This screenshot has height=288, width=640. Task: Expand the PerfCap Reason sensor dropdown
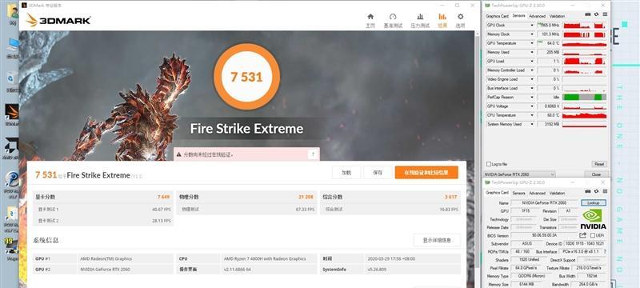pos(532,97)
